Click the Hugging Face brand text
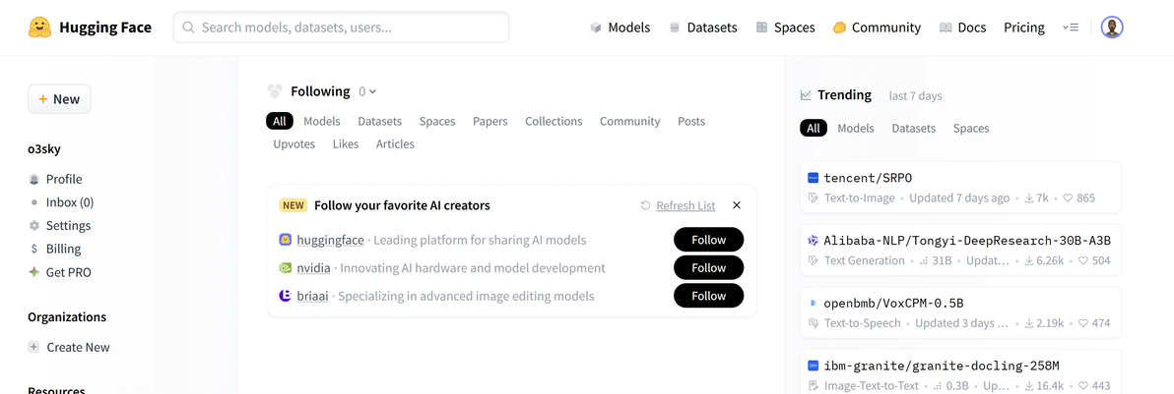Viewport: 1174px width, 394px height. (x=105, y=28)
